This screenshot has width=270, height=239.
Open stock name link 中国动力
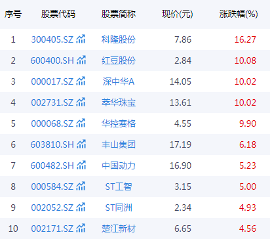pyautogui.click(x=119, y=165)
